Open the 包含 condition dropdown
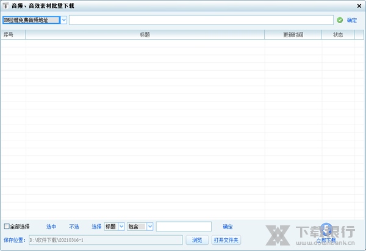Image resolution: width=366 pixels, height=251 pixels. pyautogui.click(x=150, y=227)
